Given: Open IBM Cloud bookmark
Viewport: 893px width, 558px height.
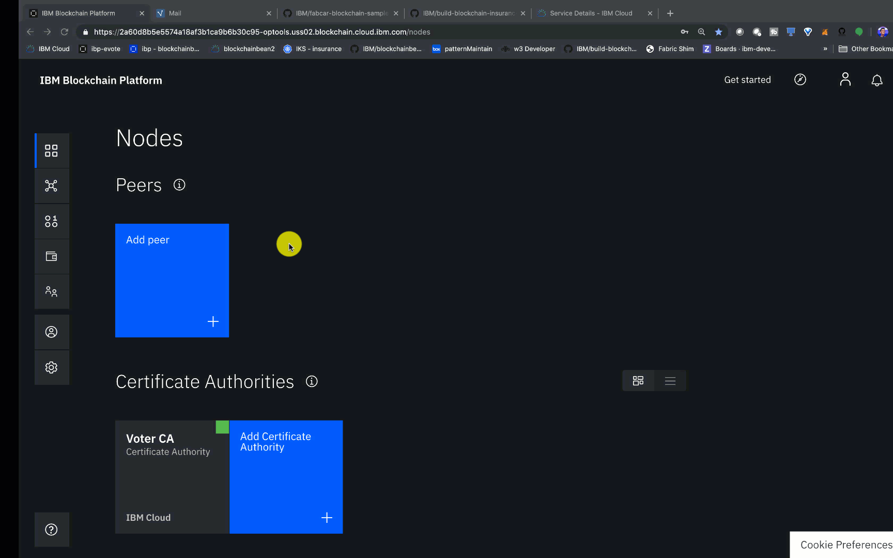Looking at the screenshot, I should tap(48, 49).
